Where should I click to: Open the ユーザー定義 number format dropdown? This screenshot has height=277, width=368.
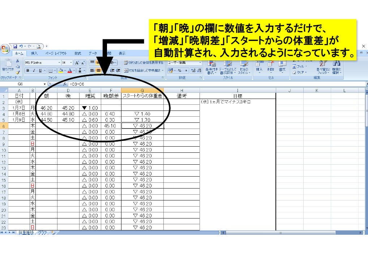(x=200, y=62)
